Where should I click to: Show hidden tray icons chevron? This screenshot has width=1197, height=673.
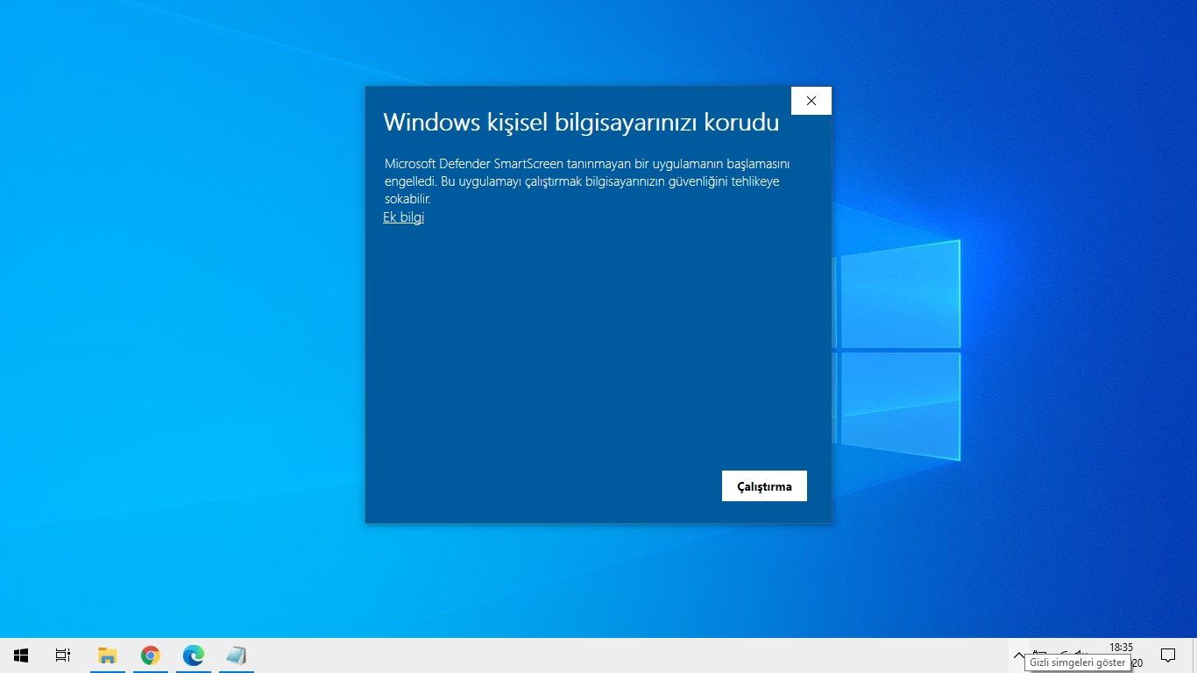click(1018, 655)
